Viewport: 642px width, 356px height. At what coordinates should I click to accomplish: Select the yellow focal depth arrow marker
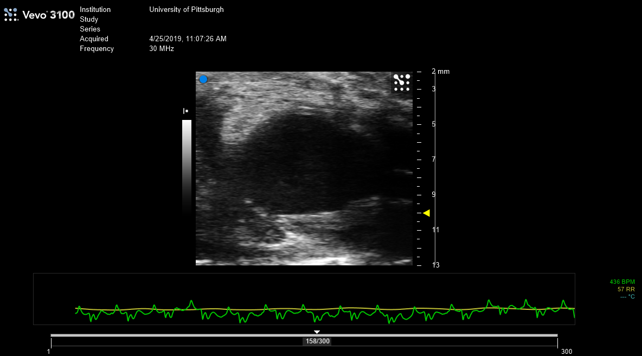[x=426, y=213]
